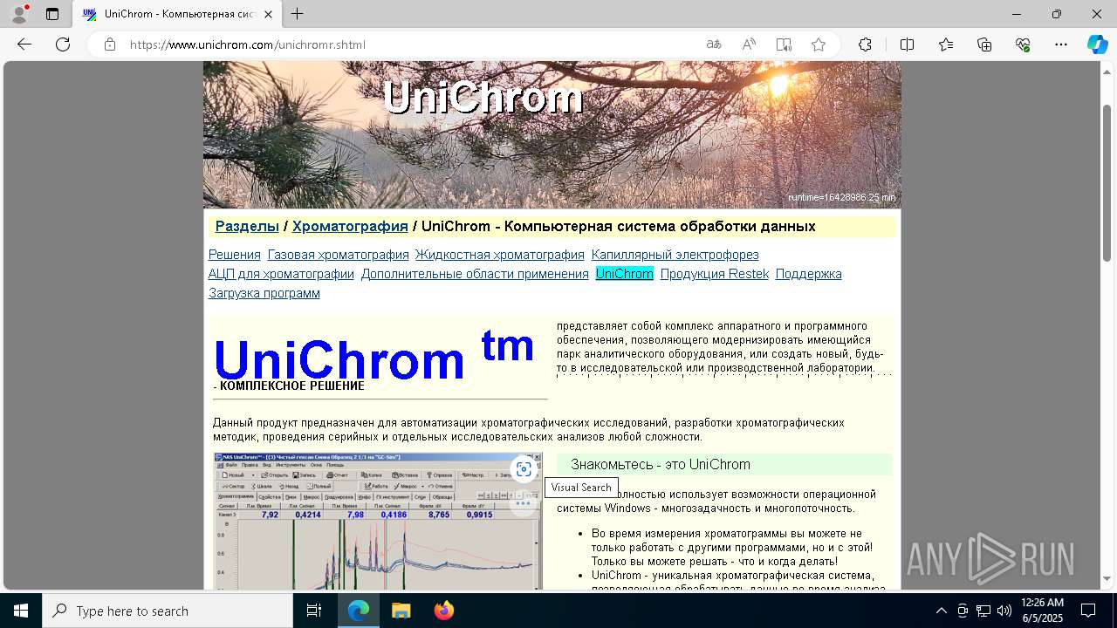The width and height of the screenshot is (1117, 628).
Task: Switch to Microsoft Edge in taskbar
Action: tap(359, 611)
